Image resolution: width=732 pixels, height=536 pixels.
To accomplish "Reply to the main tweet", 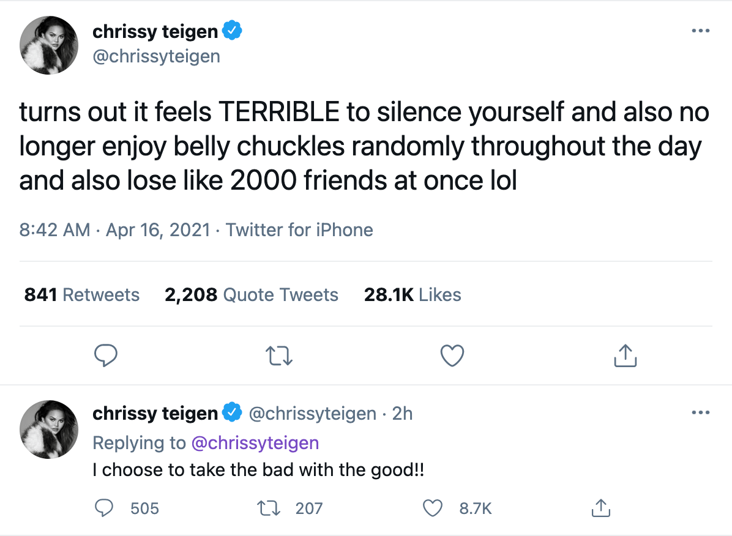I will 106,355.
